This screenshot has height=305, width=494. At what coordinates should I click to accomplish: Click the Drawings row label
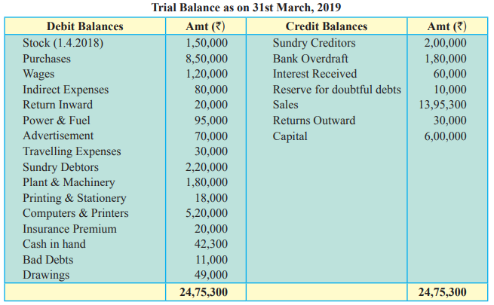(46, 275)
